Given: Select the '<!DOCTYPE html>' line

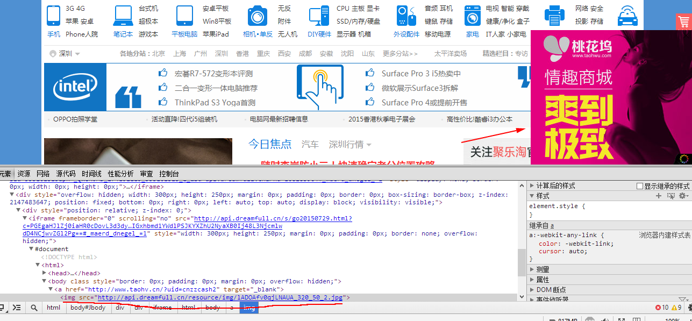Looking at the screenshot, I should click(x=69, y=257).
